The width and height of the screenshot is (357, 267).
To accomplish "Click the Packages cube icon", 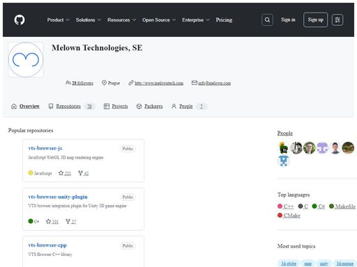I will (x=139, y=106).
